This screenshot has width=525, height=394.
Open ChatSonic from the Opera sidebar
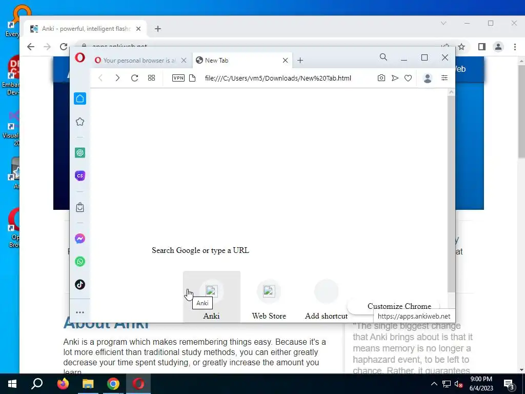click(79, 175)
